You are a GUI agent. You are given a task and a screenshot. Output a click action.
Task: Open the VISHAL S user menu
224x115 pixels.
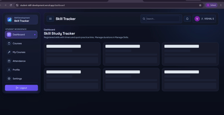tap(204, 19)
